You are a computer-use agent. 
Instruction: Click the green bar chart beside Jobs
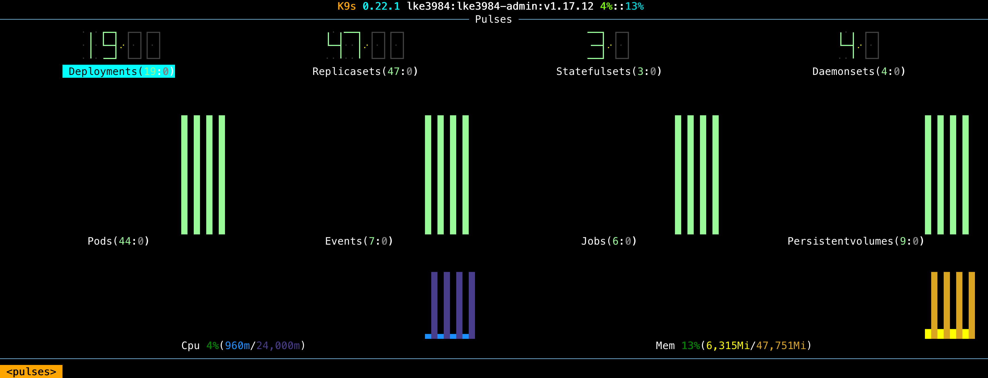pos(697,175)
